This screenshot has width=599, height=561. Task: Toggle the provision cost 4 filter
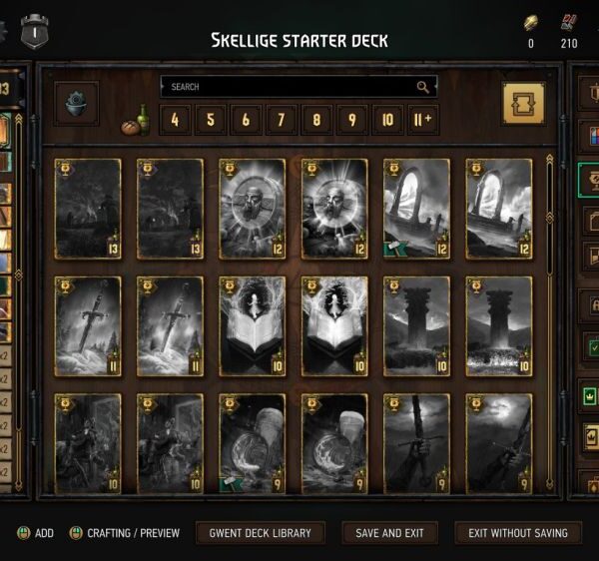[x=175, y=120]
